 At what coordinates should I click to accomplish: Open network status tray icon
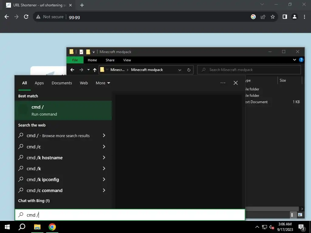265,227
